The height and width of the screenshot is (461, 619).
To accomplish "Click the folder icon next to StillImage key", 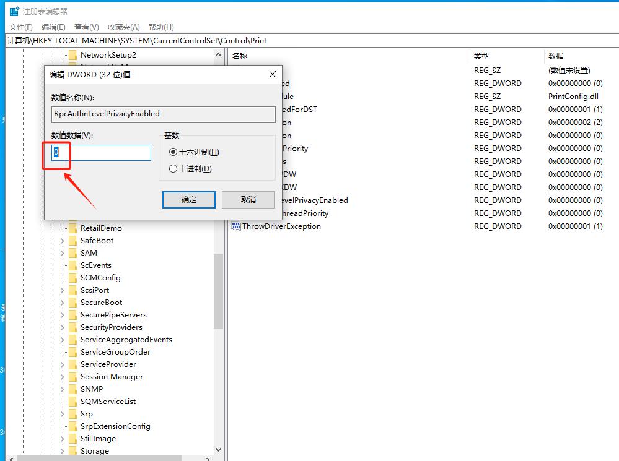I will (72, 438).
